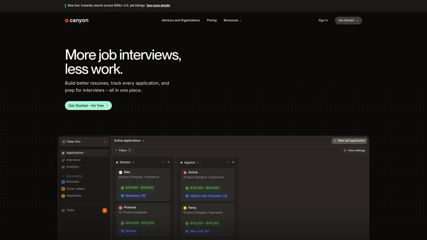Open the Airbnb Product Designer card
This screenshot has width=427, height=240.
tap(208, 185)
